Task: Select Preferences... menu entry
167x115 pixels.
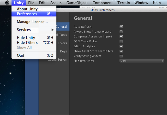Action: 34,14
